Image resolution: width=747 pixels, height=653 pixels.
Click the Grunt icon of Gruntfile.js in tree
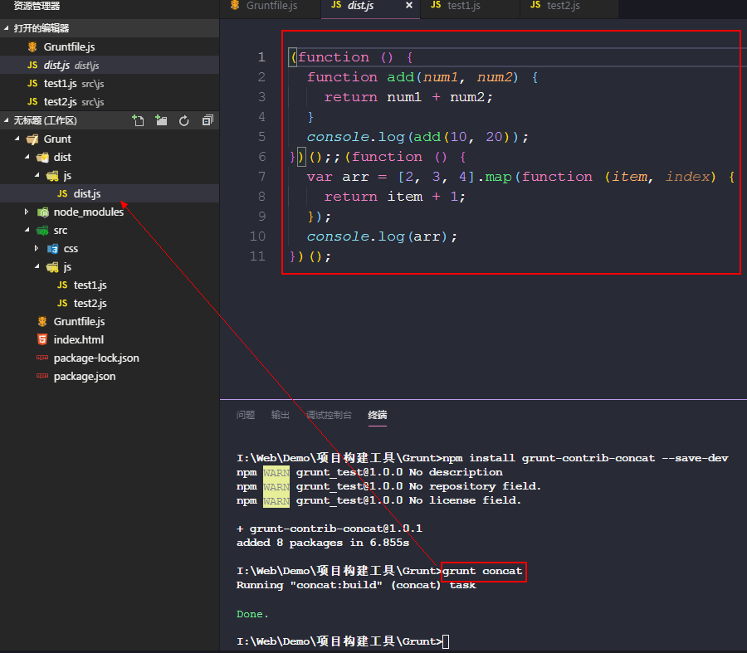point(41,321)
